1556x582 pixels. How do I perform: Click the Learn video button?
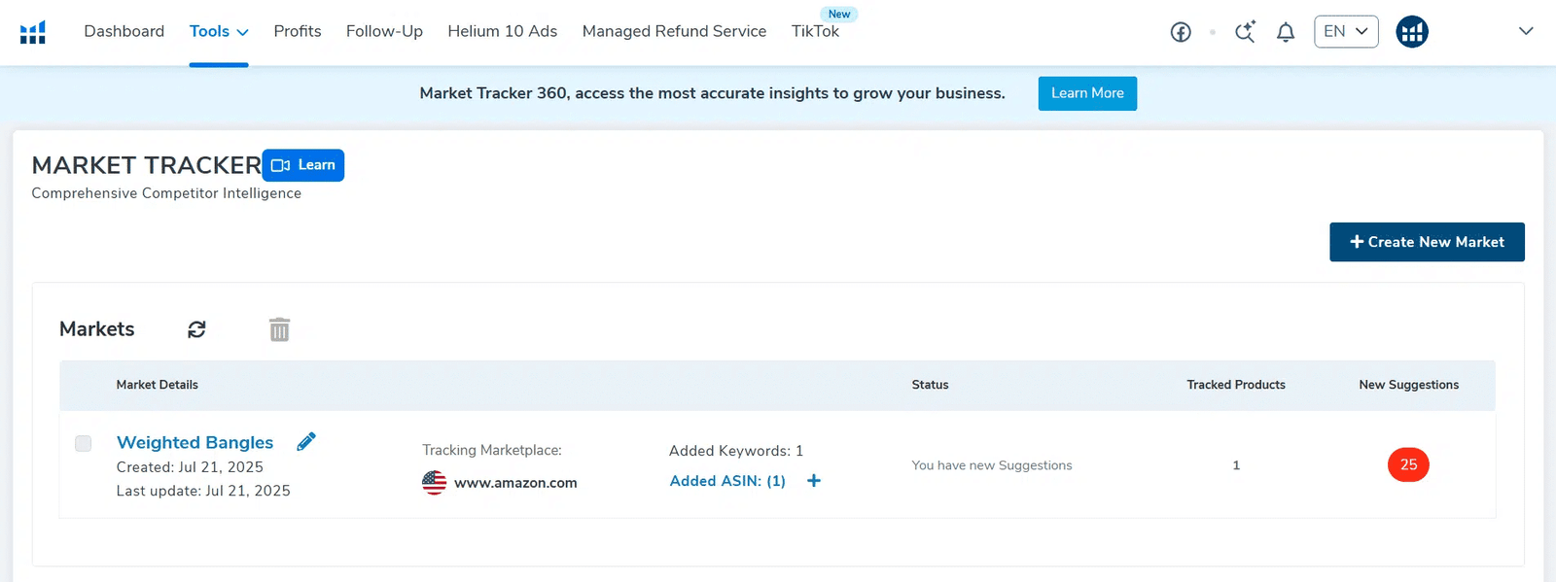point(303,165)
